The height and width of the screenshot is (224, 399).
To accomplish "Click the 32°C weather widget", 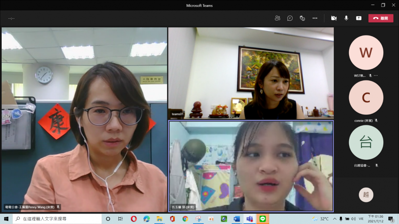I will coord(321,219).
